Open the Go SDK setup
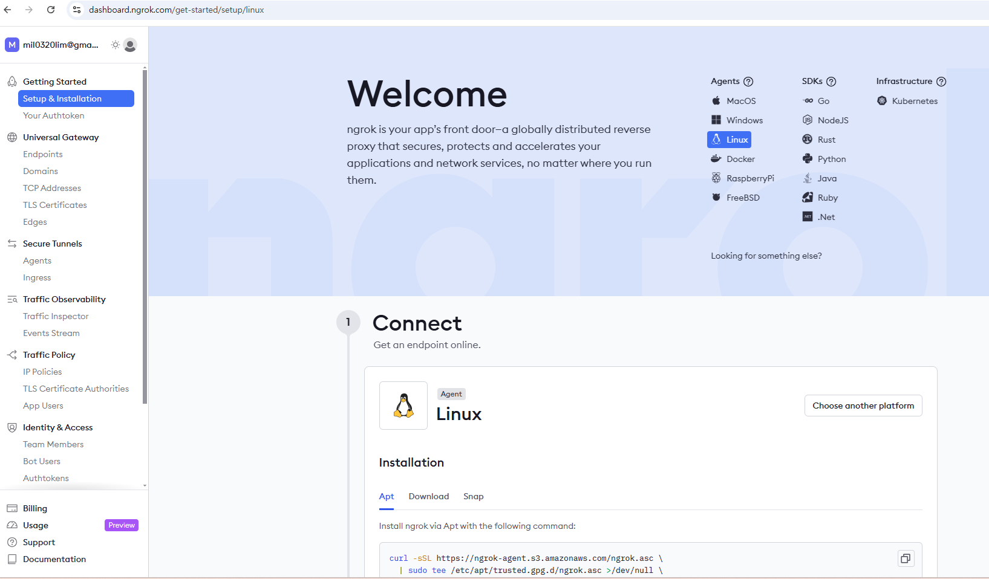 [816, 101]
